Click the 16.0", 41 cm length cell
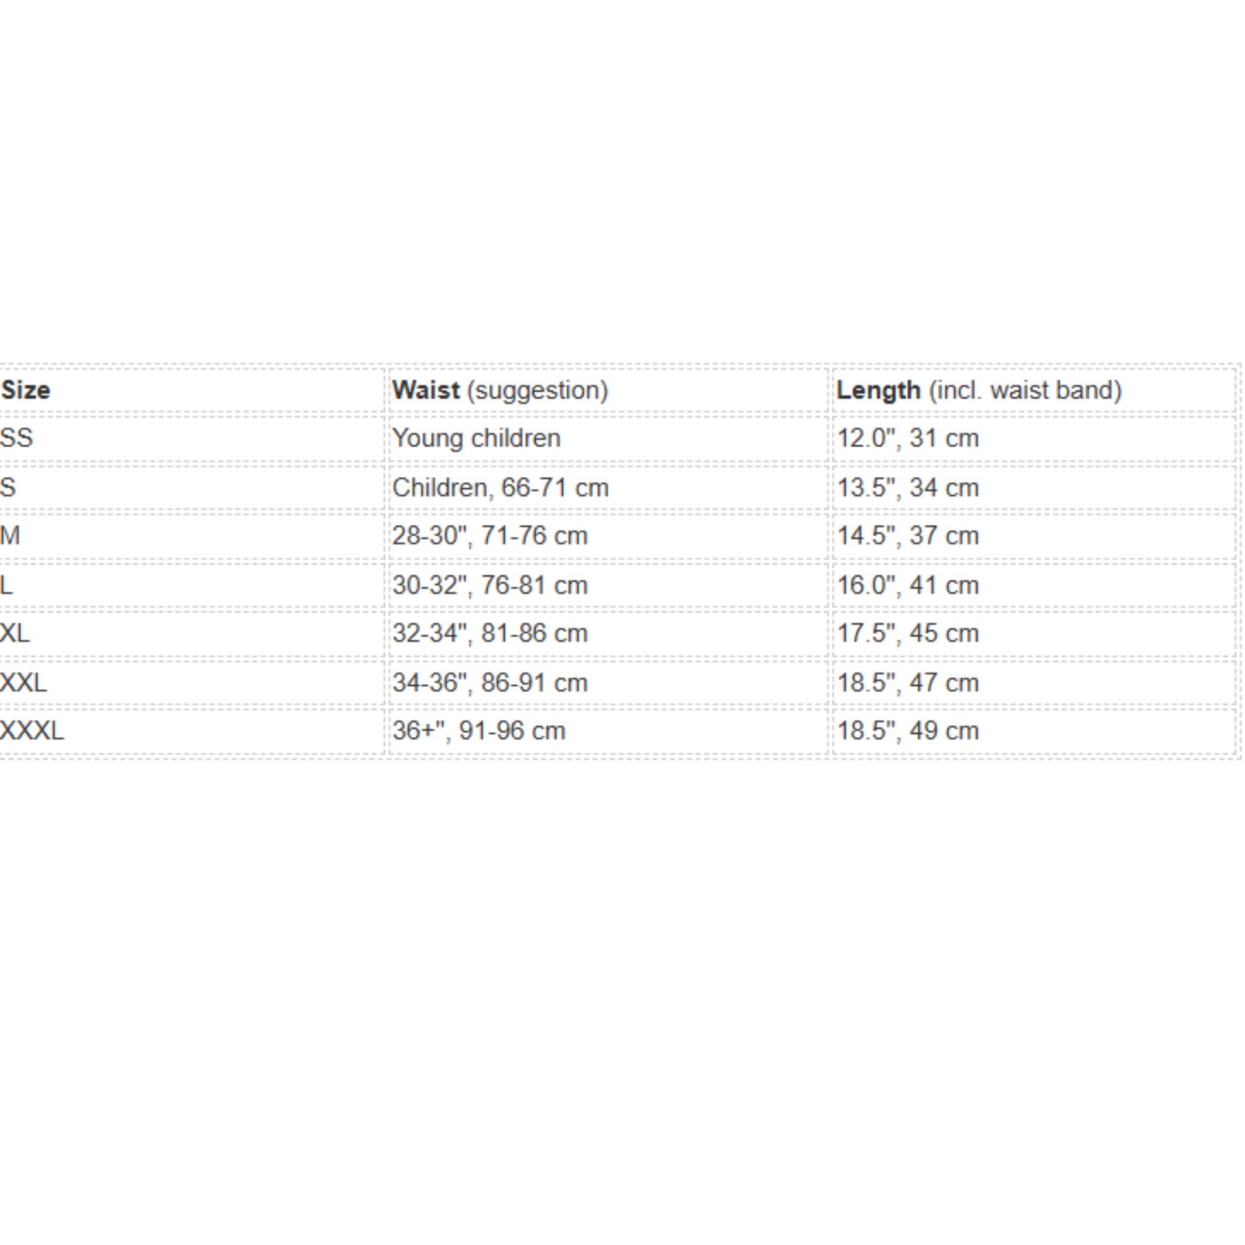Viewport: 1245px width, 1245px height. (907, 585)
